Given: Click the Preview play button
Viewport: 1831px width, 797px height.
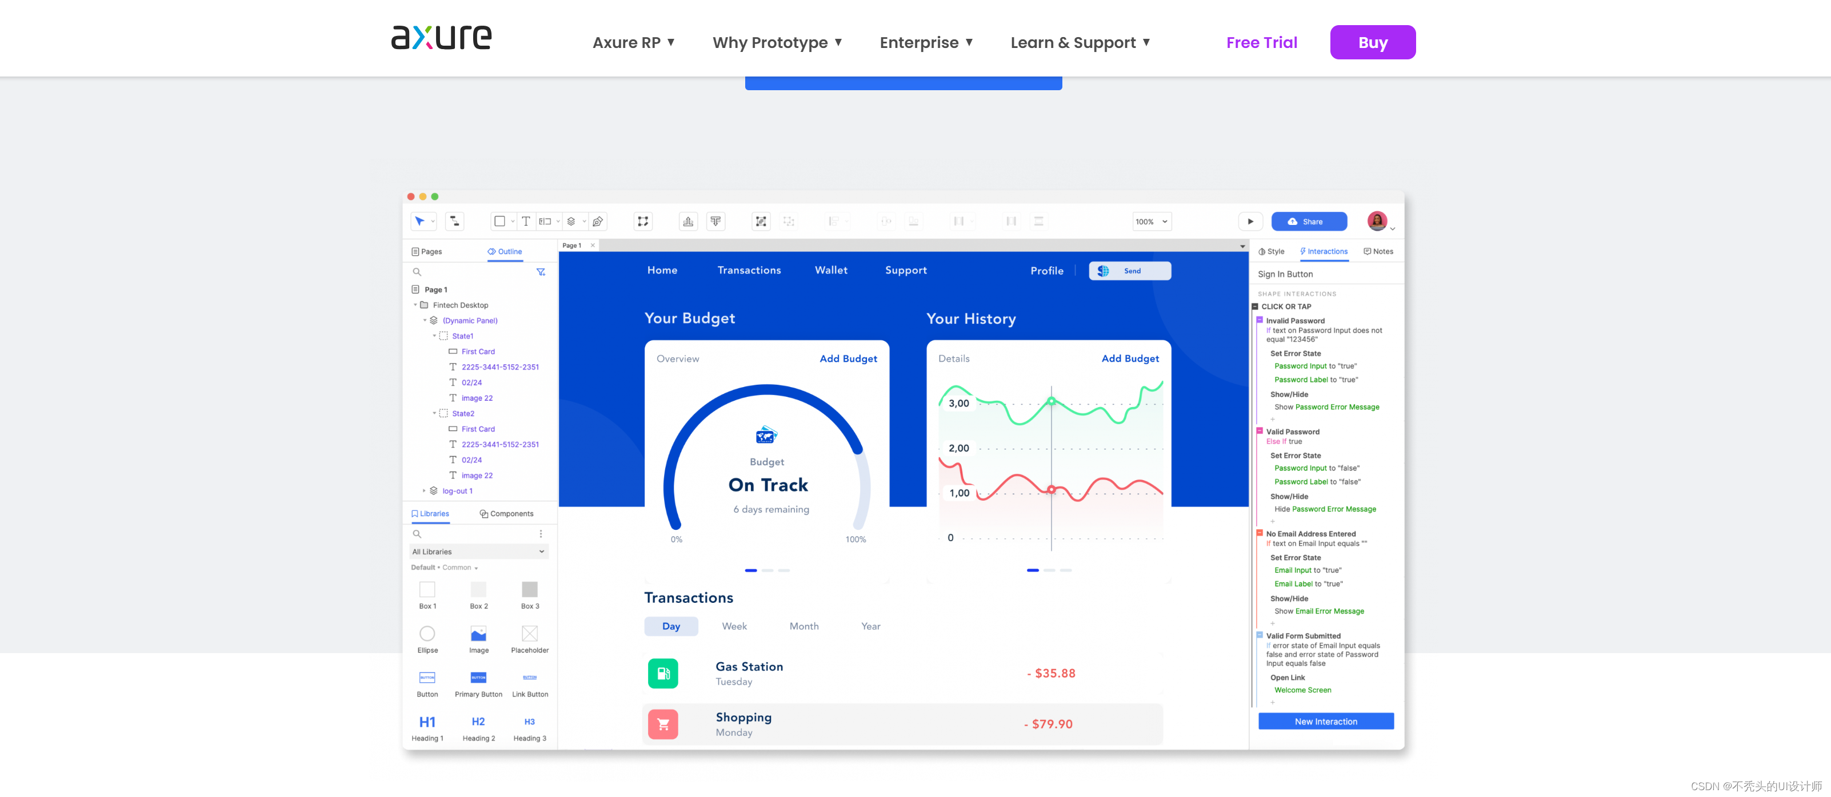Looking at the screenshot, I should 1250,222.
